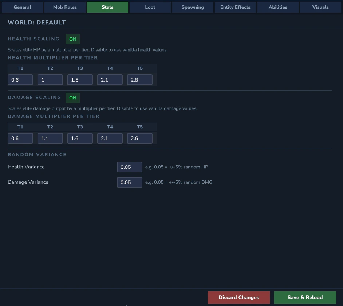This screenshot has width=343, height=306.
Task: Click the WORLD: DEFAULT header
Action: click(x=37, y=22)
